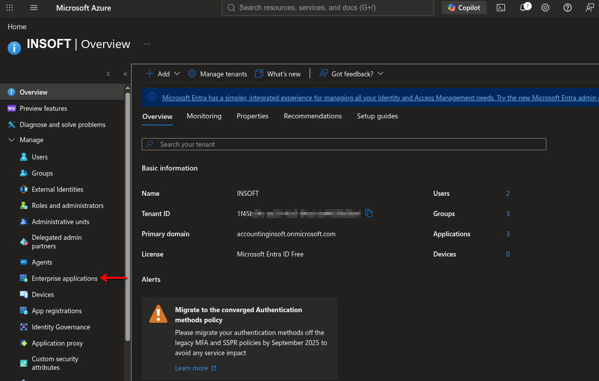Expand the Add dropdown arrow

[177, 74]
